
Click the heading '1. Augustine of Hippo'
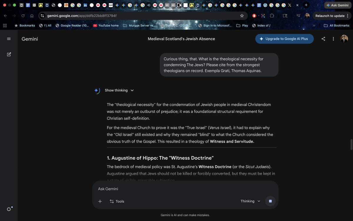pos(160,158)
